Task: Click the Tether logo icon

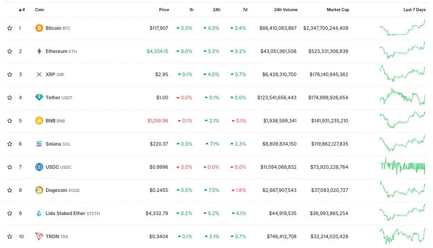Action: [39, 98]
